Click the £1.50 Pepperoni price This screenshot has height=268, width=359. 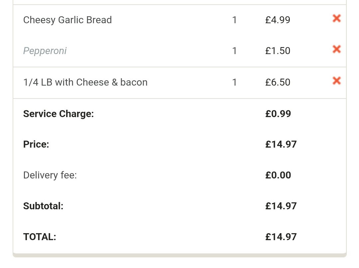278,51
